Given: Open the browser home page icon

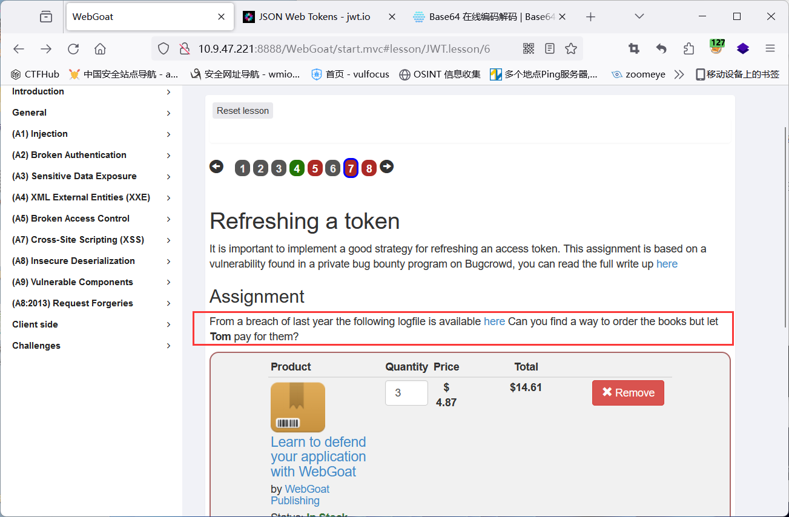Looking at the screenshot, I should (101, 49).
